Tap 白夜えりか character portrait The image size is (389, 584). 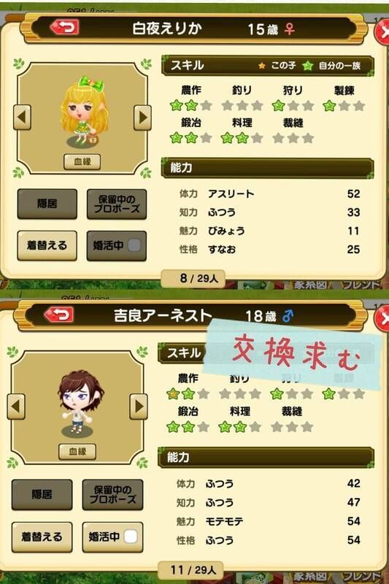pyautogui.click(x=82, y=112)
